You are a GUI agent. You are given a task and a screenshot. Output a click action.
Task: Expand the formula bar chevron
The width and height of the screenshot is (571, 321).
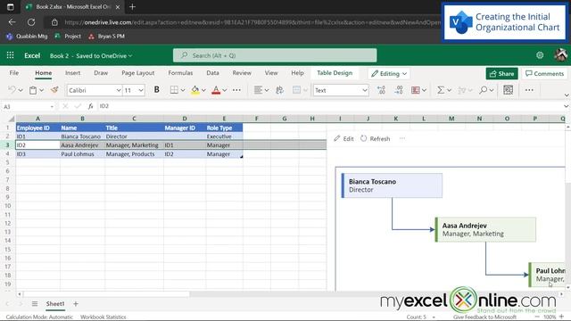[x=566, y=106]
